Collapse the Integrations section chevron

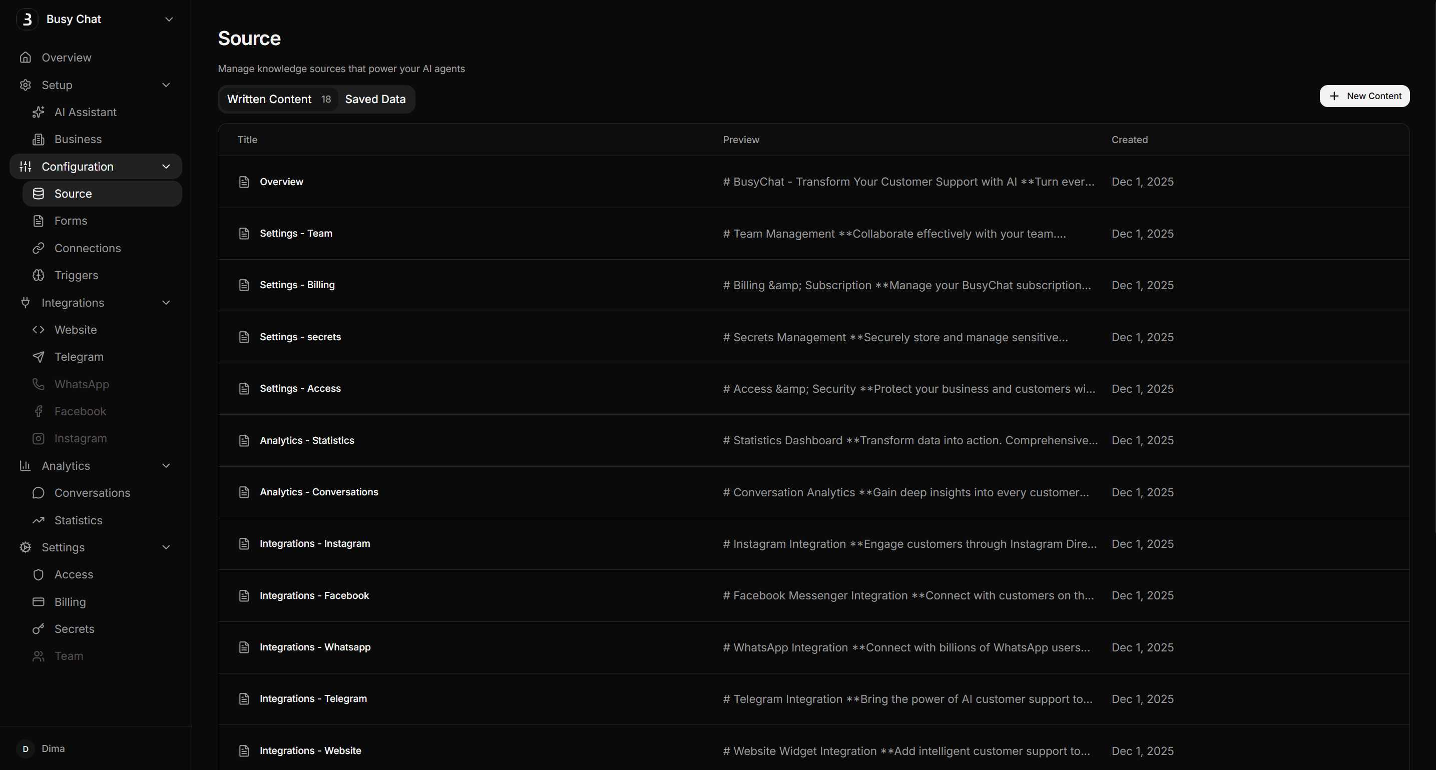tap(166, 303)
